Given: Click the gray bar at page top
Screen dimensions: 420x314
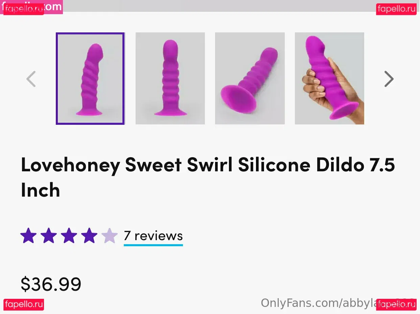Looking at the screenshot, I should pos(219,6).
